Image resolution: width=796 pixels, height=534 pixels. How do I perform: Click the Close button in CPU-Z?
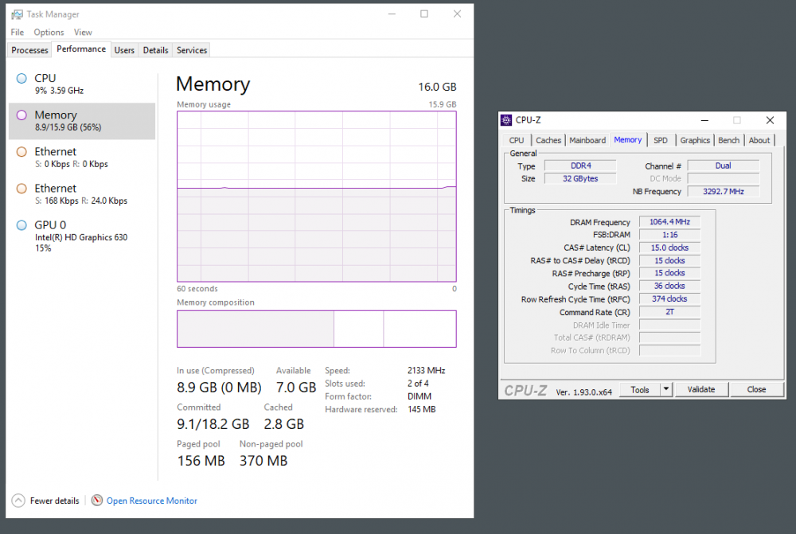click(x=756, y=389)
